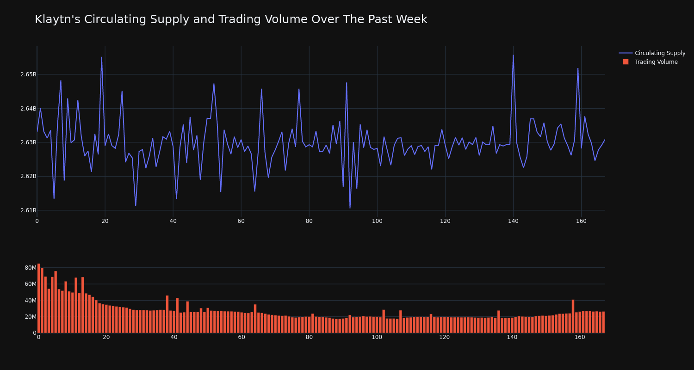Select the chart title text
This screenshot has width=694, height=370.
231,19
